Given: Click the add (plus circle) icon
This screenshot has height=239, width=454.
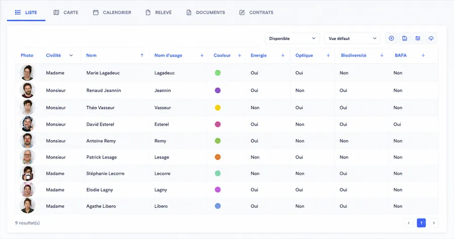Looking at the screenshot, I should (391, 38).
